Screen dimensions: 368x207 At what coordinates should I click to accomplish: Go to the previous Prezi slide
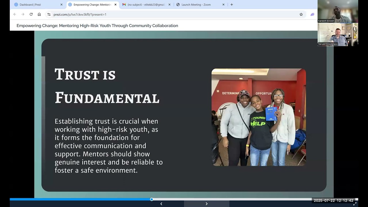pyautogui.click(x=161, y=204)
